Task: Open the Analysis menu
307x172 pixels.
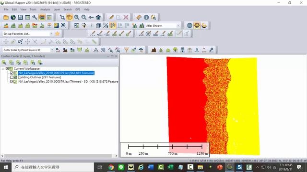Action: (45, 10)
